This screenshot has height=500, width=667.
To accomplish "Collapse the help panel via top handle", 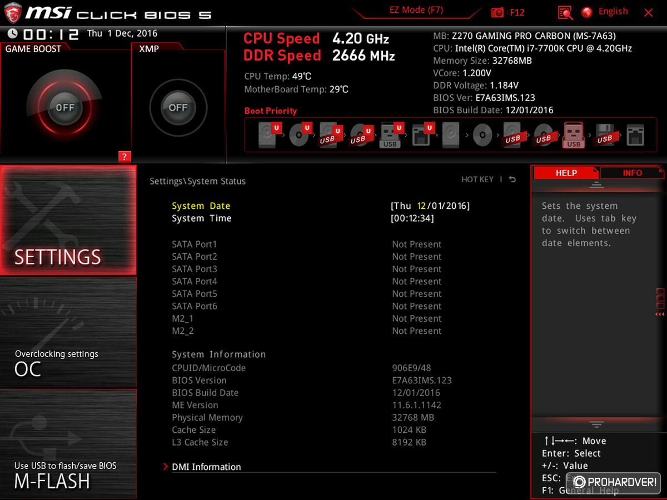I will click(596, 185).
